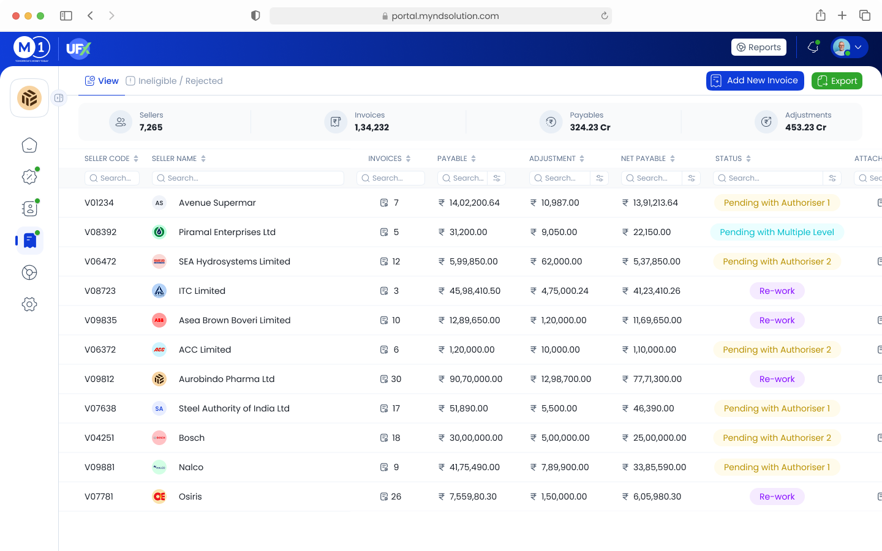
Task: Click seller code V04251
Action: tap(99, 438)
